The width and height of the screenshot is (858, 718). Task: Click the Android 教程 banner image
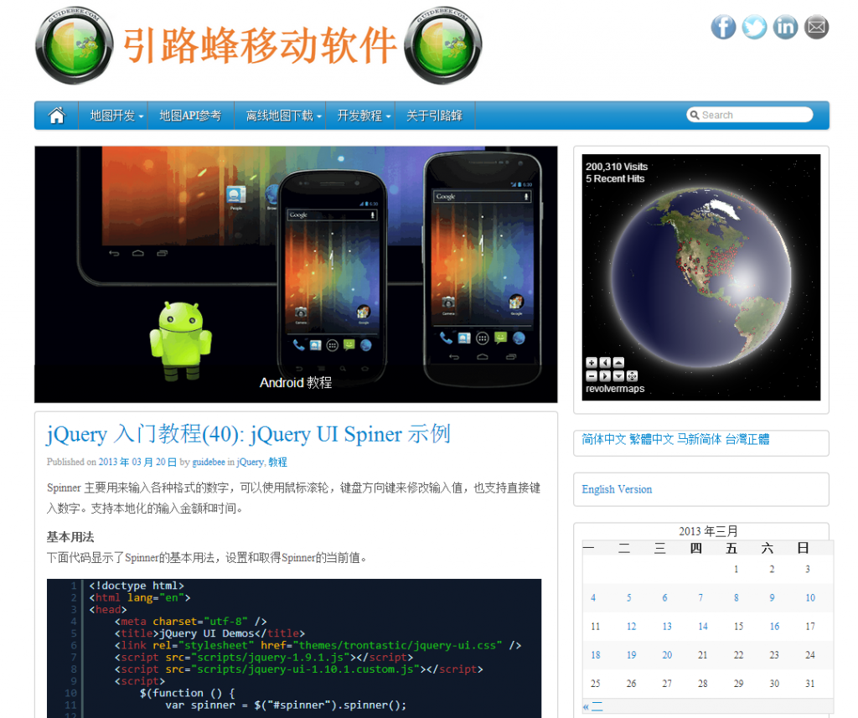[296, 274]
